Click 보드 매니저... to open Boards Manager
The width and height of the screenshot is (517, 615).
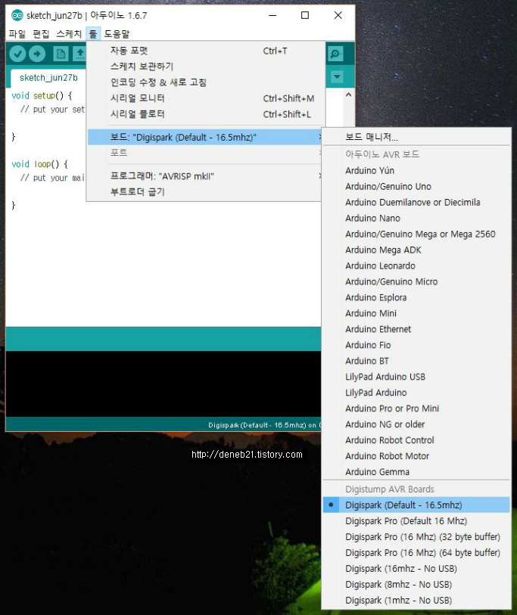tap(371, 137)
